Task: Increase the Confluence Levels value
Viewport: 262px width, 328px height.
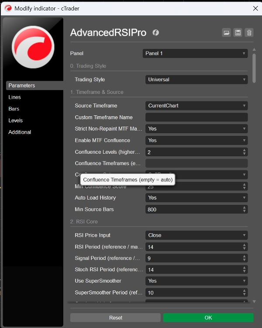Action: click(244, 150)
